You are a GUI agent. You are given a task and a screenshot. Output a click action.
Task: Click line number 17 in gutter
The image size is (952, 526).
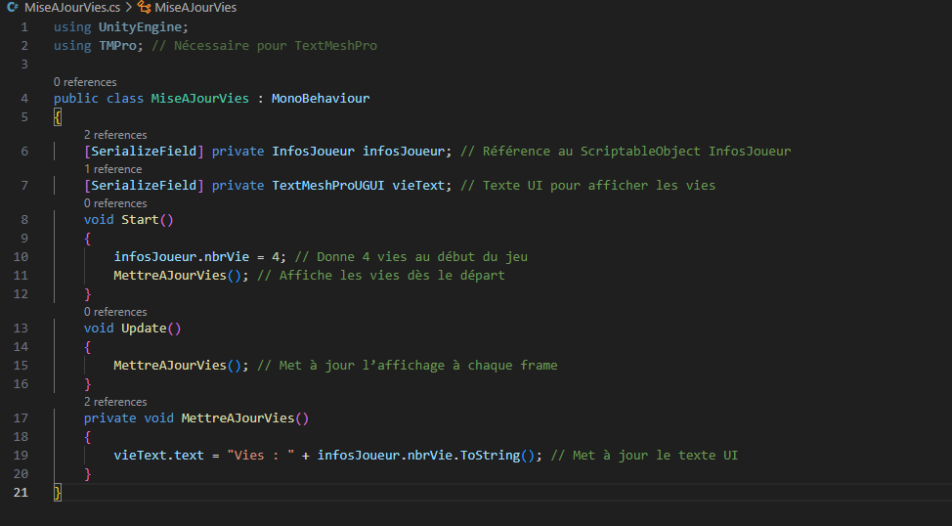(x=21, y=417)
